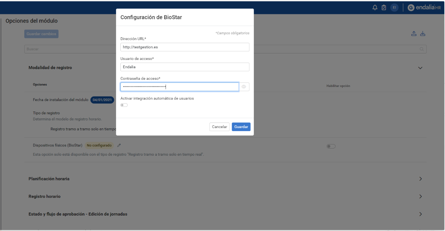Click the 04/01/2021 installation date badge
The width and height of the screenshot is (445, 231).
102,100
